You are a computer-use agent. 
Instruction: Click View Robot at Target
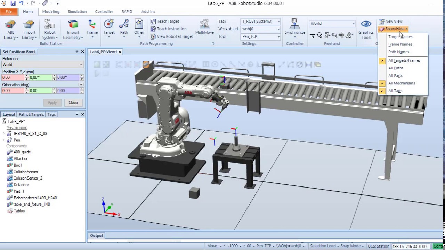[172, 36]
